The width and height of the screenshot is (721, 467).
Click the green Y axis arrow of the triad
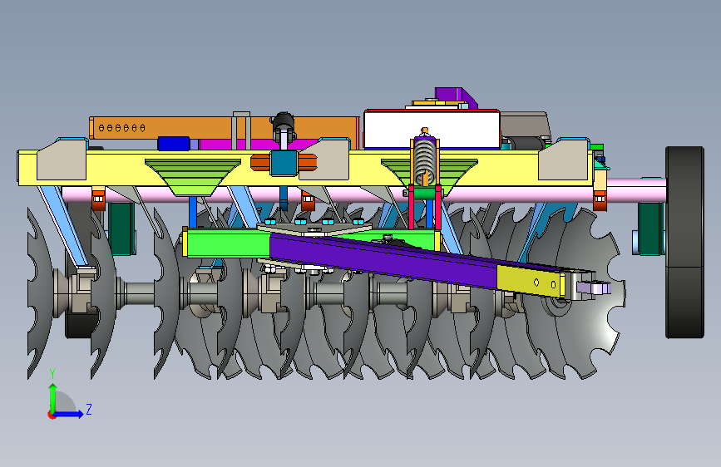(53, 399)
